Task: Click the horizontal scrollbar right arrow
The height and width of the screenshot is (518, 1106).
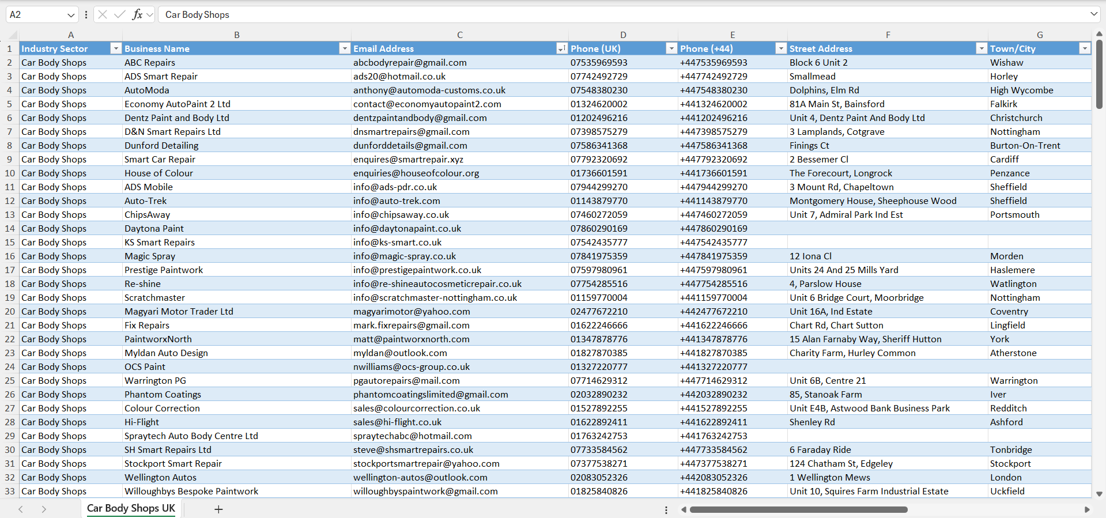Action: (1087, 509)
